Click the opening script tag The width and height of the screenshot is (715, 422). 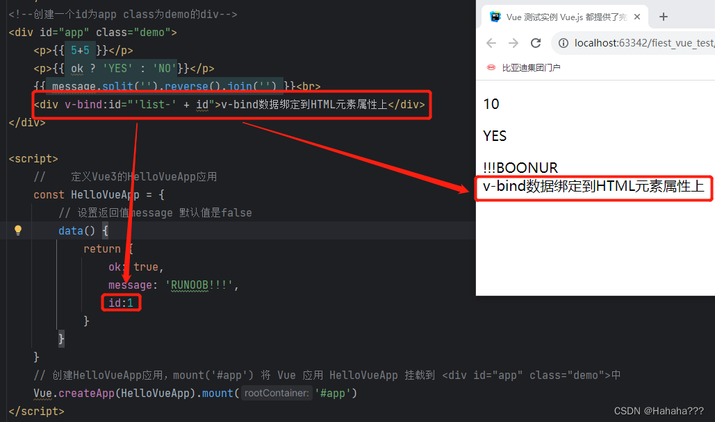pos(33,158)
